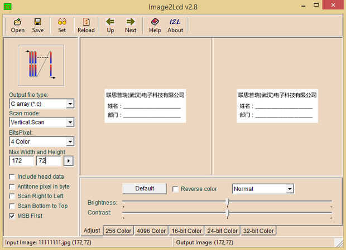Enable Scan Right to Left

coord(12,196)
